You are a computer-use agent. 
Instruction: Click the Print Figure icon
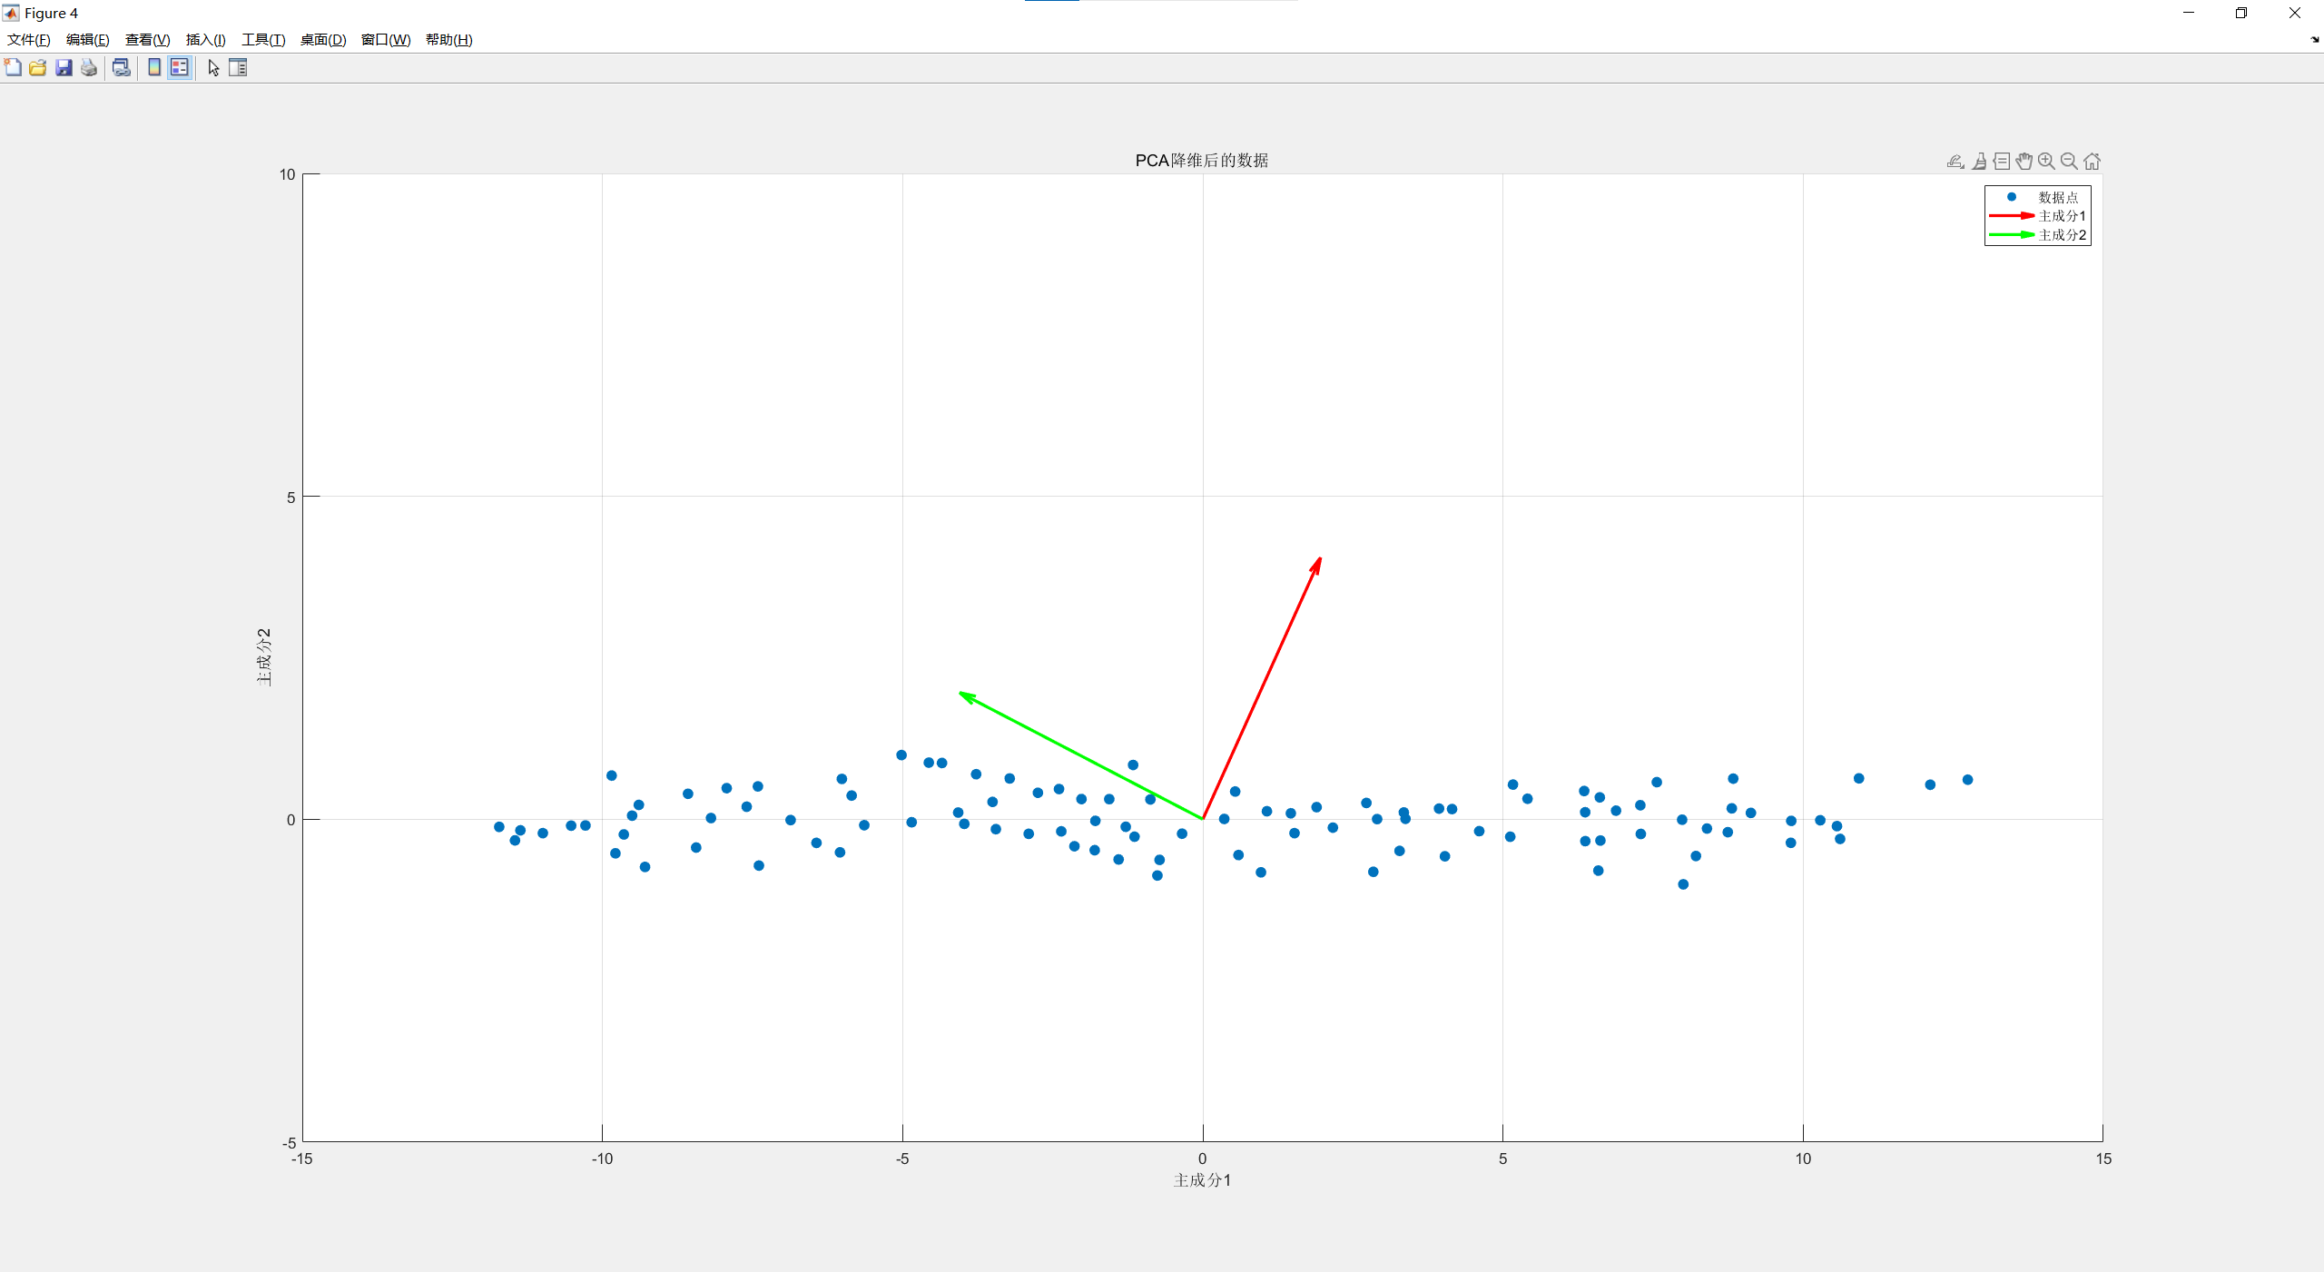pyautogui.click(x=89, y=67)
